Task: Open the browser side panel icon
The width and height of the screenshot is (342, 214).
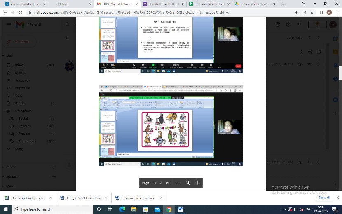Action: [x=321, y=12]
